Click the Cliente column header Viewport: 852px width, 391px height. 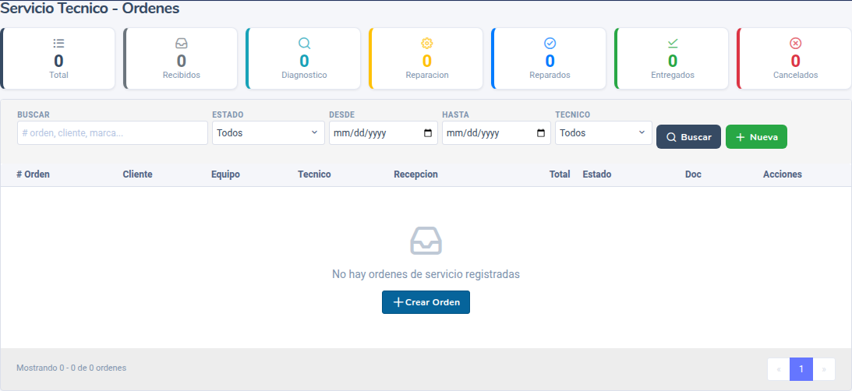[x=137, y=174]
